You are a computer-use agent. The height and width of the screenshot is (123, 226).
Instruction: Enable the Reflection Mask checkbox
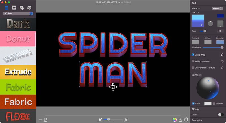coord(193,61)
